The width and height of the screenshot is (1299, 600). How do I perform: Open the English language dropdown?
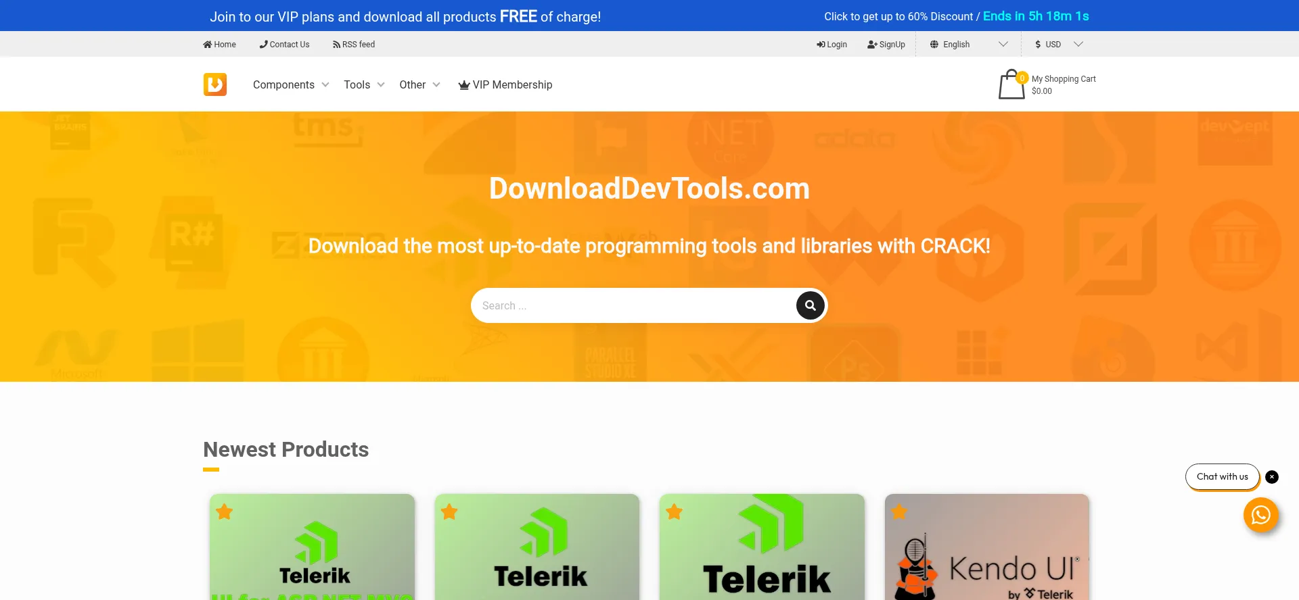click(x=968, y=45)
